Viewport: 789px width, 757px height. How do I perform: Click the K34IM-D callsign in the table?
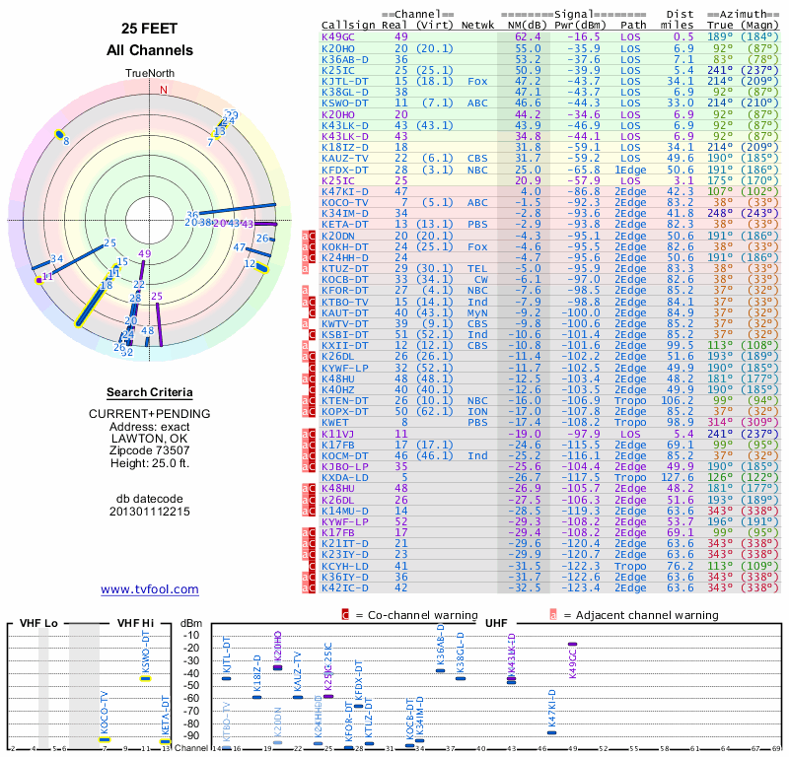345,214
